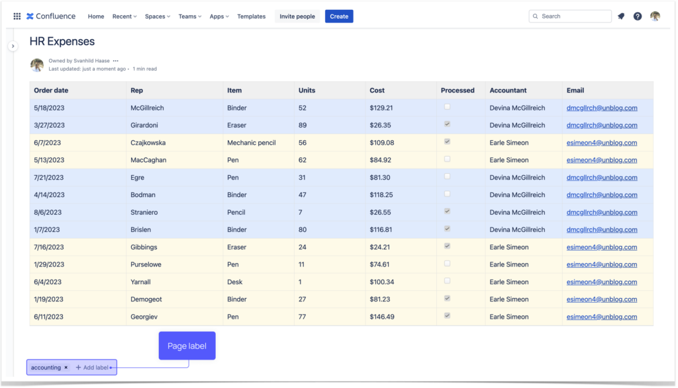The width and height of the screenshot is (678, 388).
Task: Check the Processed box for MacCaghan
Action: [446, 159]
